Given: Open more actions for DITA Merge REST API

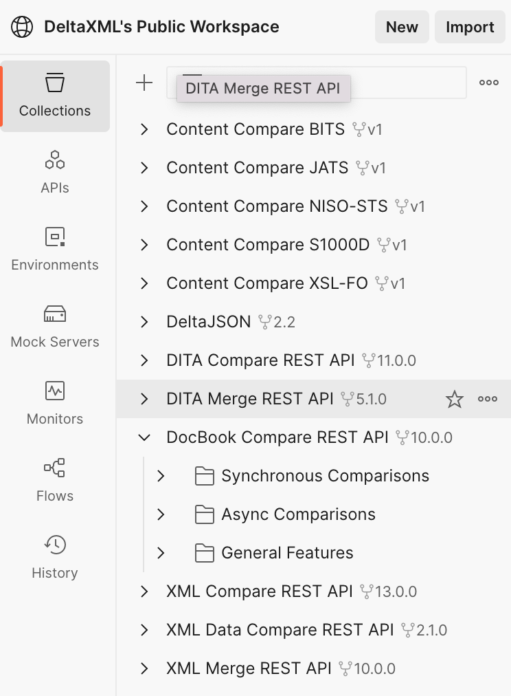Looking at the screenshot, I should point(488,399).
